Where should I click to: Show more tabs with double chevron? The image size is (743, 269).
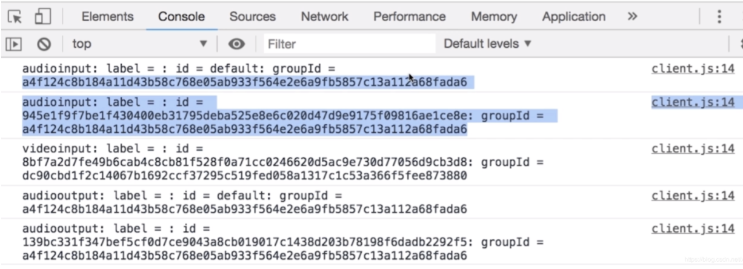[x=632, y=16]
